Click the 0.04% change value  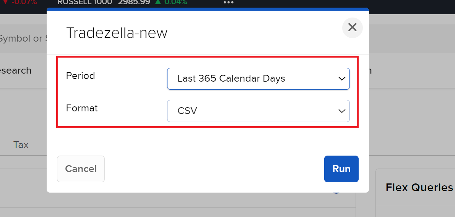click(176, 3)
